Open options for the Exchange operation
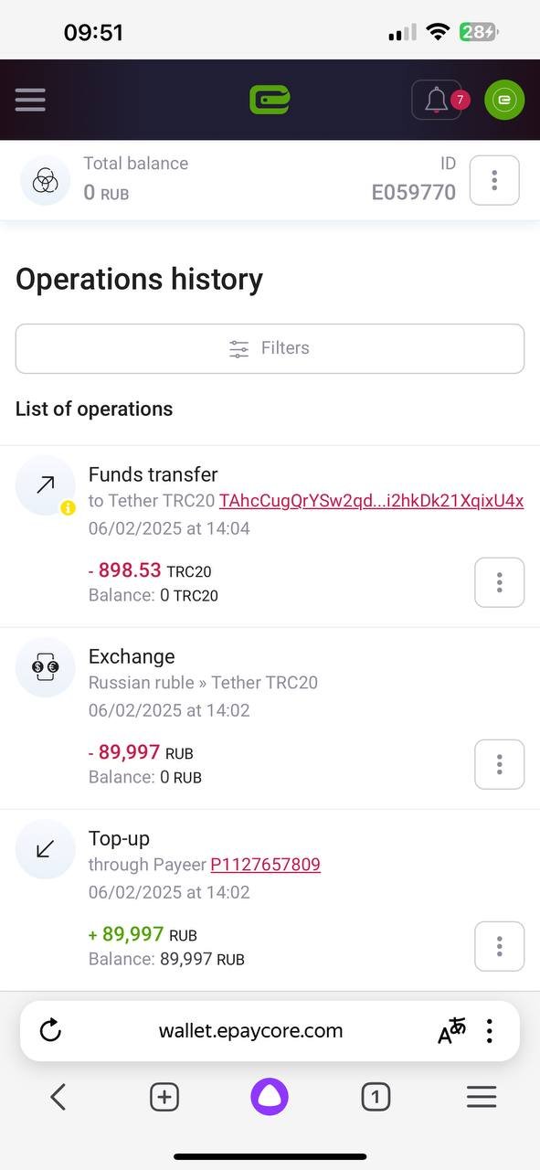The width and height of the screenshot is (540, 1170). coord(499,764)
